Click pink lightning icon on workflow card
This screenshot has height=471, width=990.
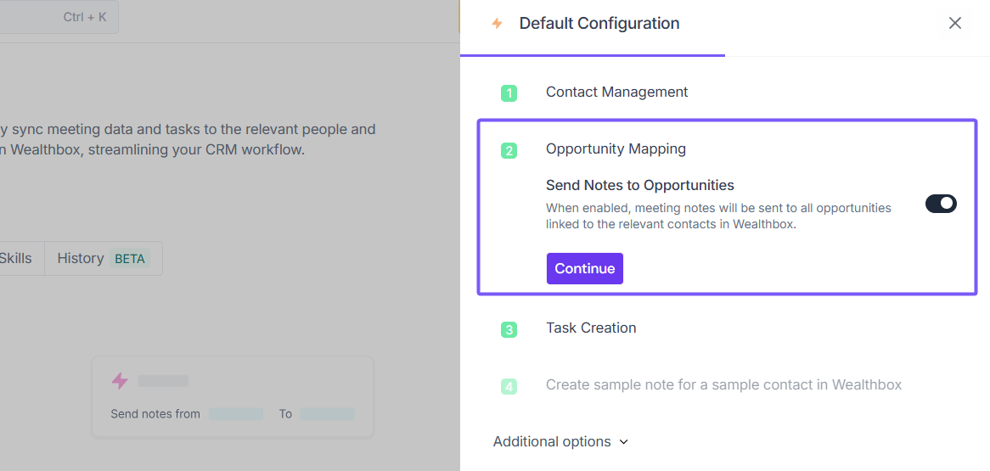click(x=120, y=381)
